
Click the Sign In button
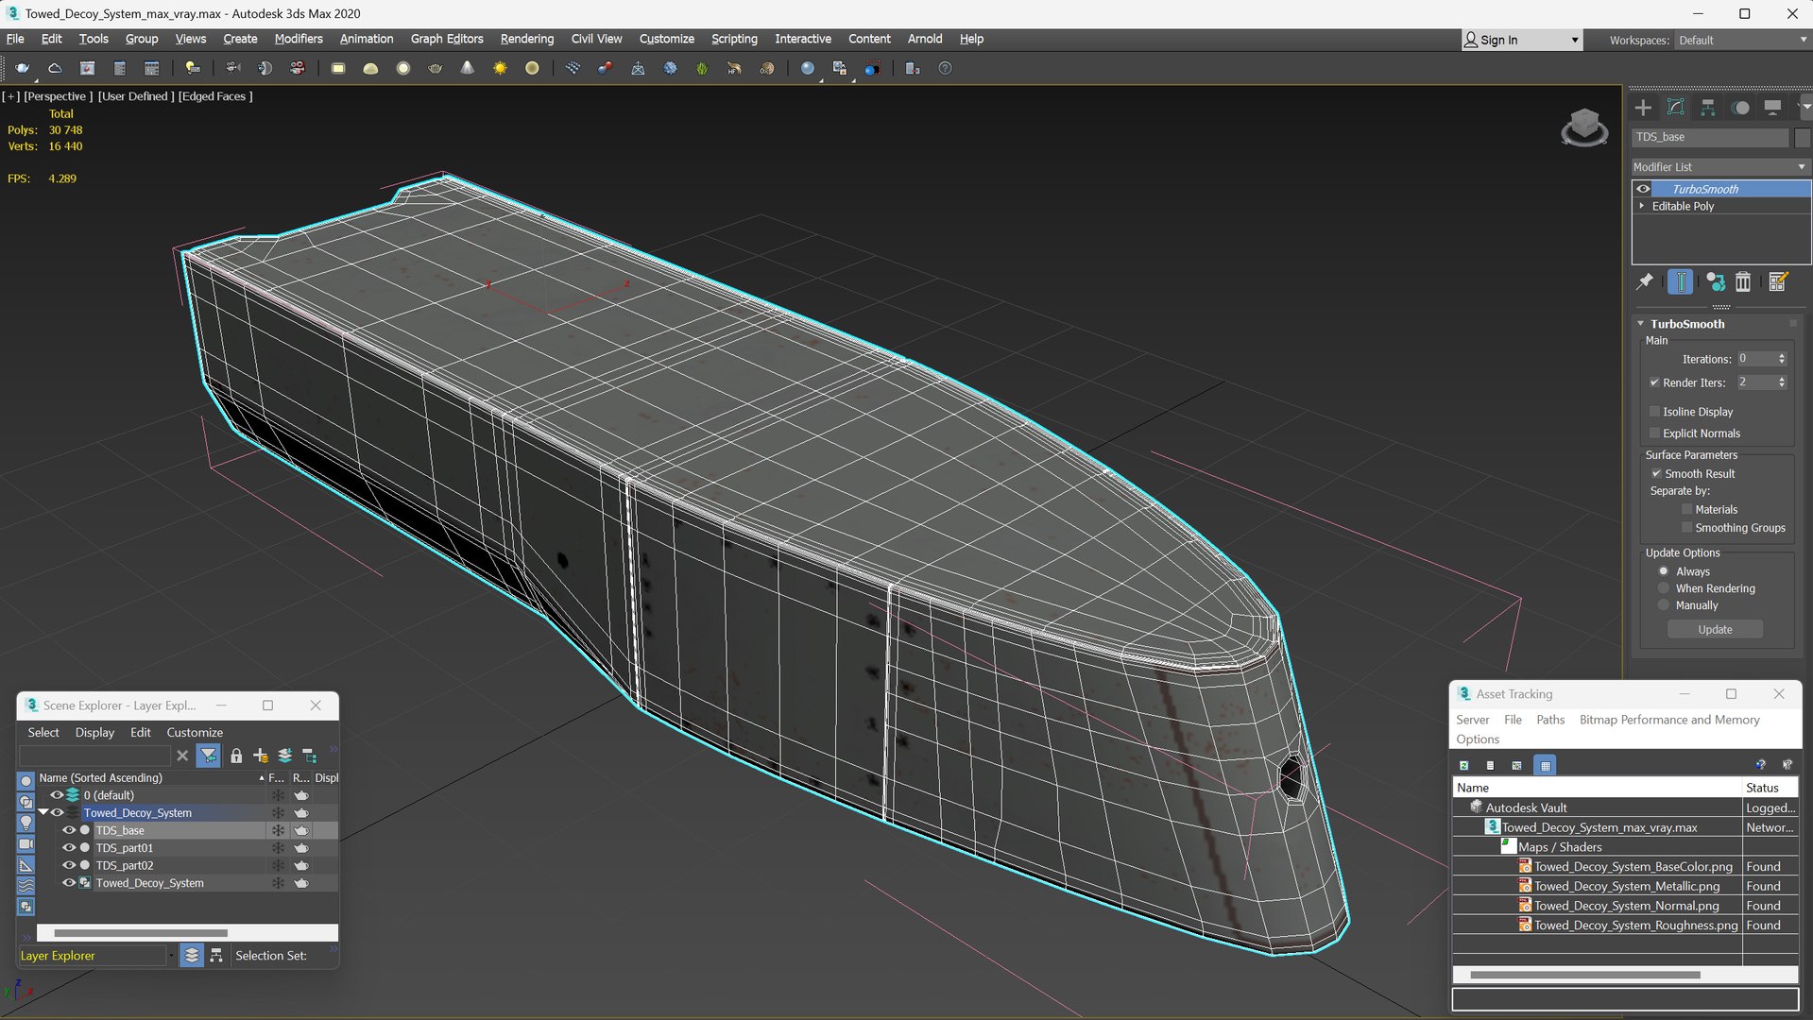pyautogui.click(x=1499, y=40)
